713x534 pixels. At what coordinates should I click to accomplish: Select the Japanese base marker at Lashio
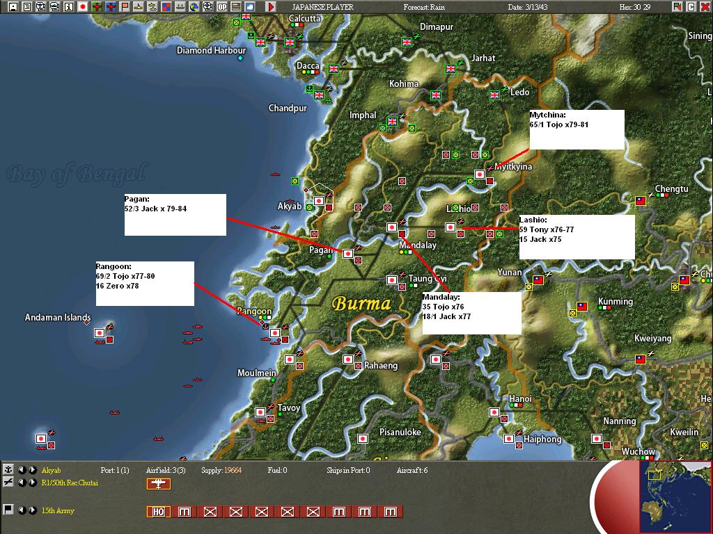[x=450, y=227]
